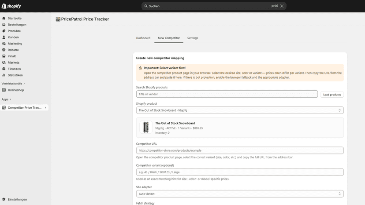Open the Site adapter Auto-detect dropdown
Image resolution: width=365 pixels, height=205 pixels.
click(240, 194)
